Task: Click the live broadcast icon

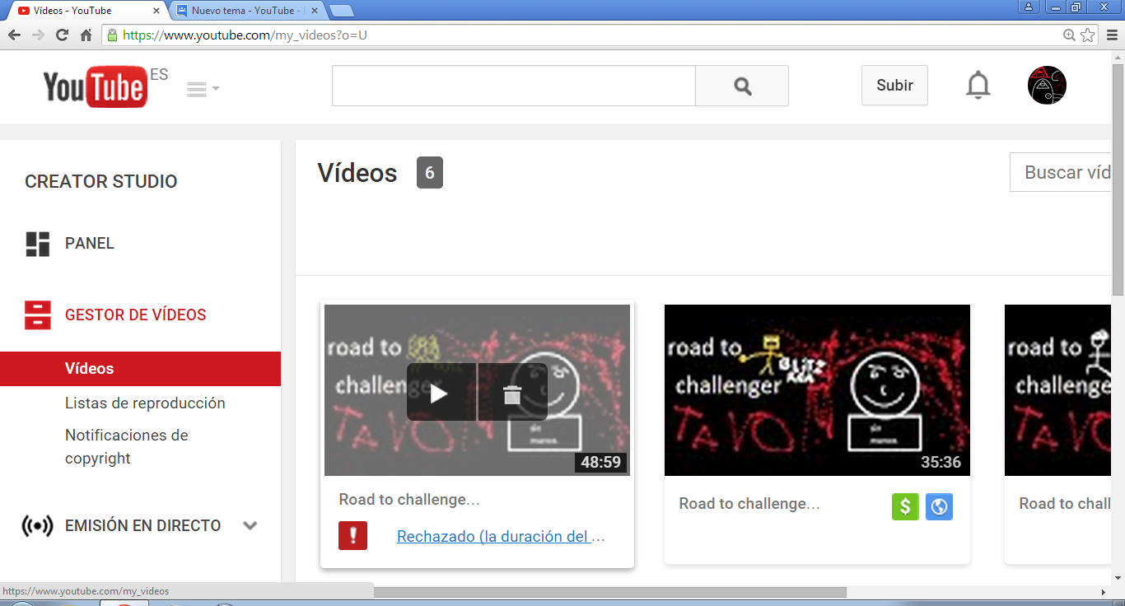Action: 38,525
